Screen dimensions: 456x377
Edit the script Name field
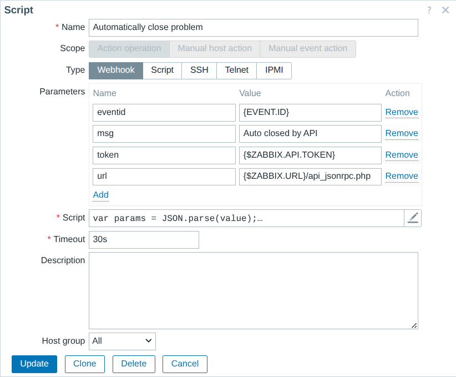(x=253, y=27)
